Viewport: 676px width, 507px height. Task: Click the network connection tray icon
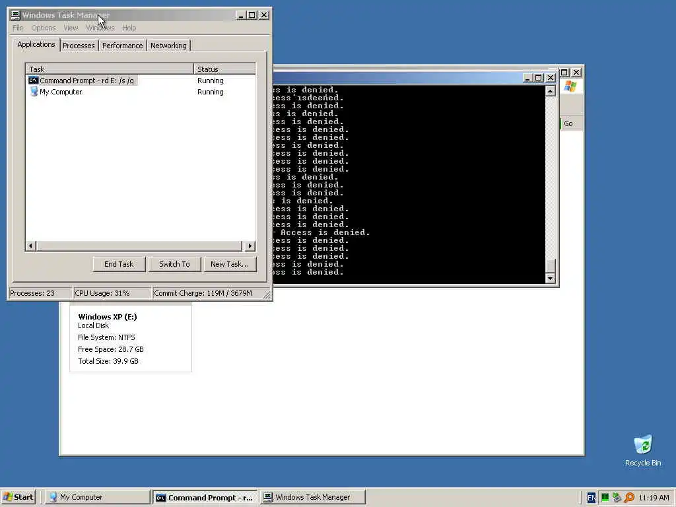tap(617, 498)
